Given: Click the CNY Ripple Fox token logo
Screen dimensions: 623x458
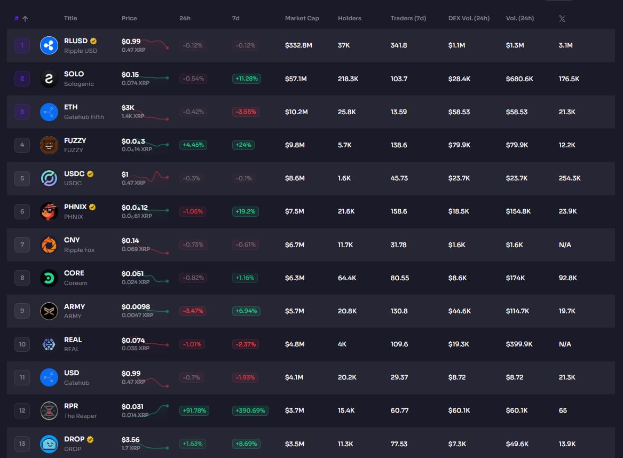Looking at the screenshot, I should point(49,244).
